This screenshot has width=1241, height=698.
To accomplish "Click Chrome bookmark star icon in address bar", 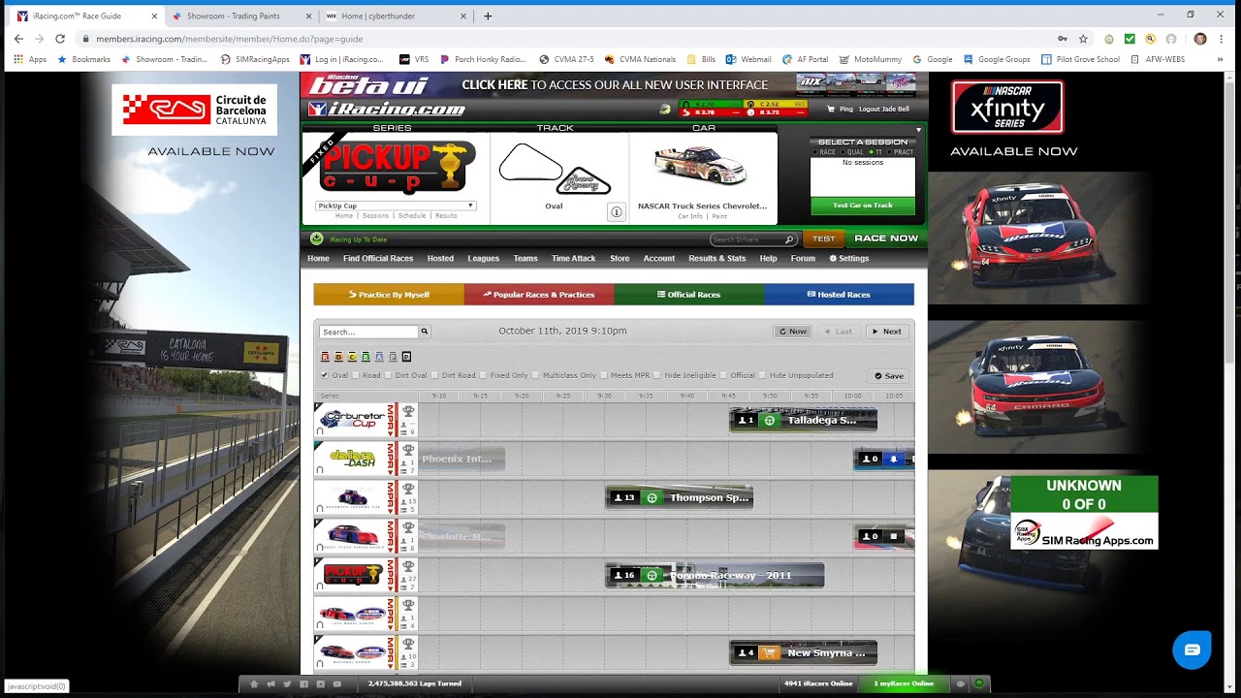I will coord(1083,39).
